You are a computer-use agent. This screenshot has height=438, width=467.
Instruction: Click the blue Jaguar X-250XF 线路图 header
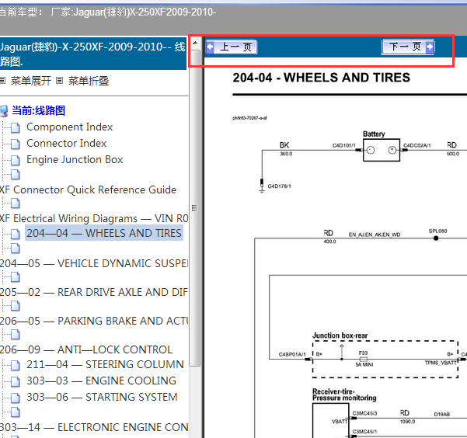93,54
